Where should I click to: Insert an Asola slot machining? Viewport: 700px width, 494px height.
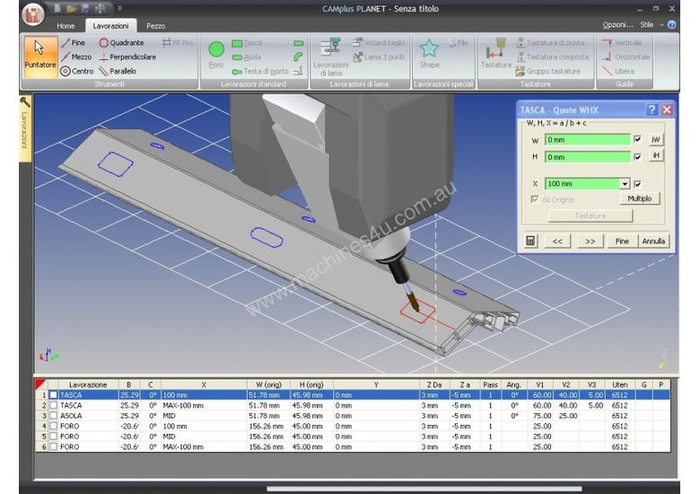(x=247, y=57)
